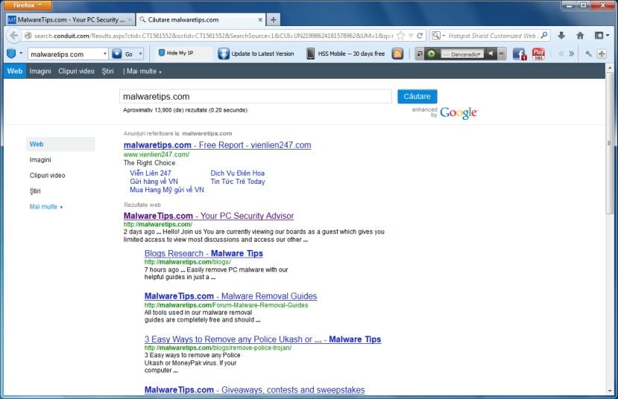Open the URL history dropdown arrow in the address bar
Viewport: 618px width, 399px height.
pyautogui.click(x=411, y=36)
